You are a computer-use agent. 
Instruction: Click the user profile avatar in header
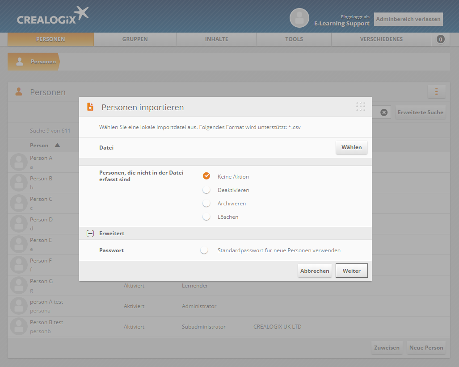tap(299, 18)
